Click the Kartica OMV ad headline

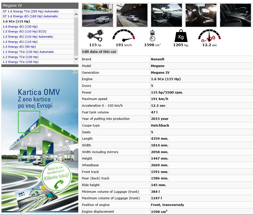coord(39,92)
